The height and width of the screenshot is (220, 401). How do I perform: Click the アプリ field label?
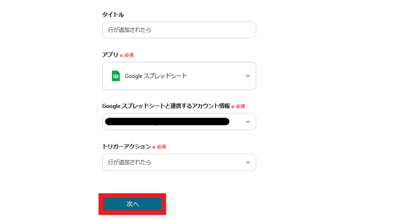tap(110, 55)
